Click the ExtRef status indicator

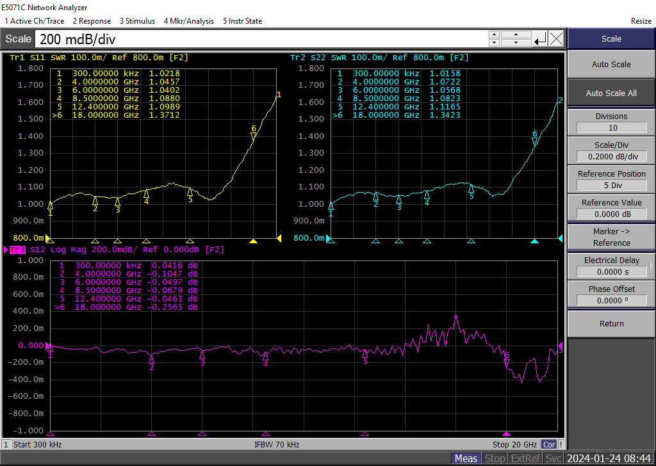pyautogui.click(x=526, y=458)
